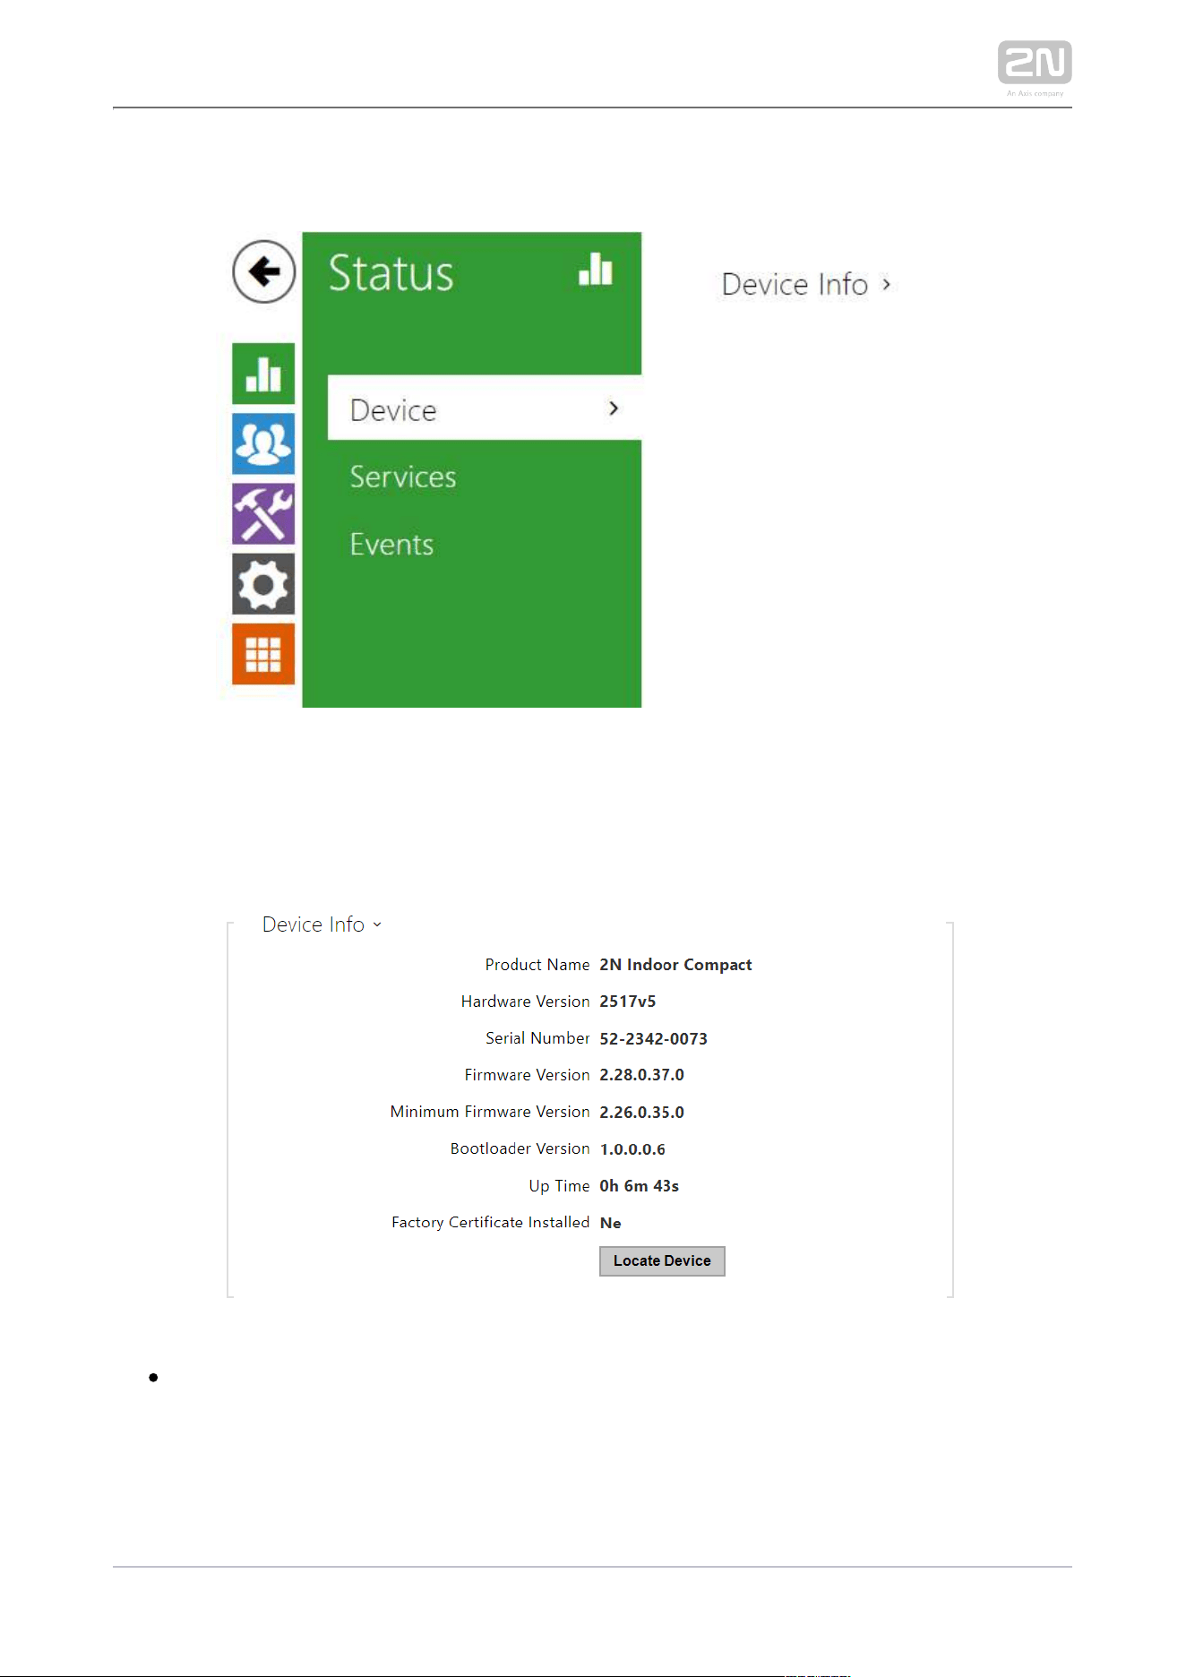Image resolution: width=1186 pixels, height=1677 pixels.
Task: Click bootloader version value 1.0.0.0.6
Action: tap(632, 1149)
